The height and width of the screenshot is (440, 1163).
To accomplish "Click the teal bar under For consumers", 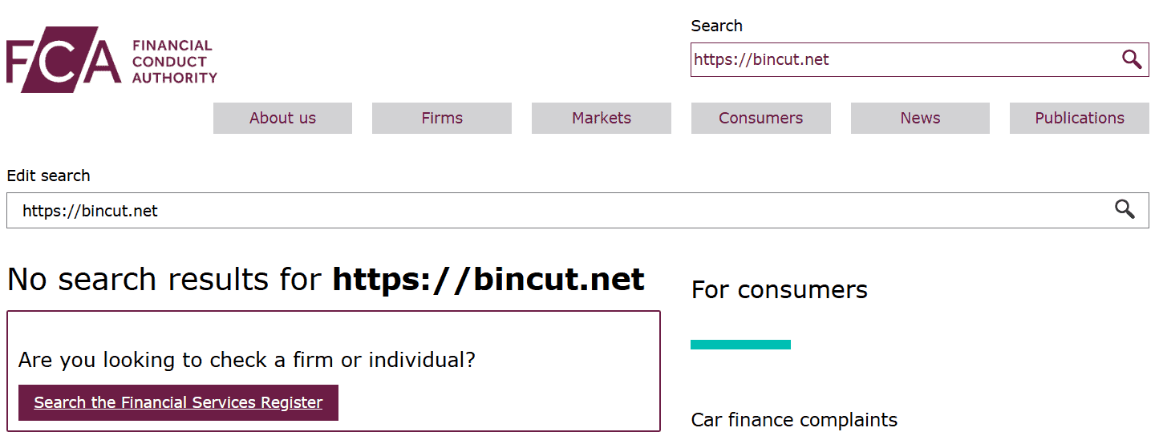I will pos(740,345).
